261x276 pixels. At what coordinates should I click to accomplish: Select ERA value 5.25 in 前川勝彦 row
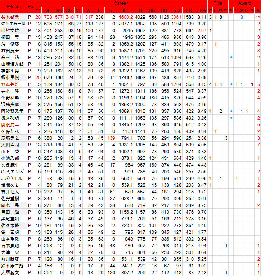point(202,259)
